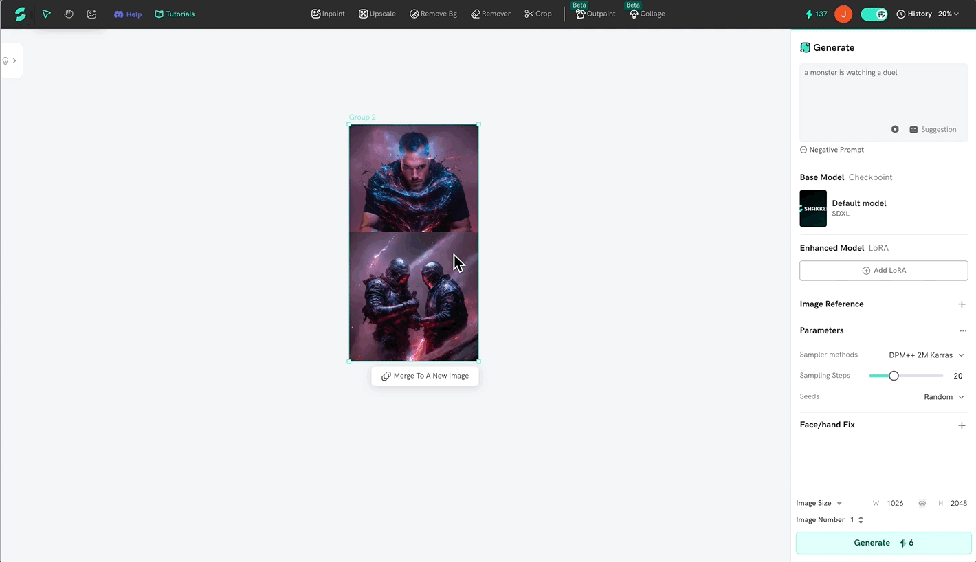Toggle the width-height aspect ratio link

click(922, 504)
